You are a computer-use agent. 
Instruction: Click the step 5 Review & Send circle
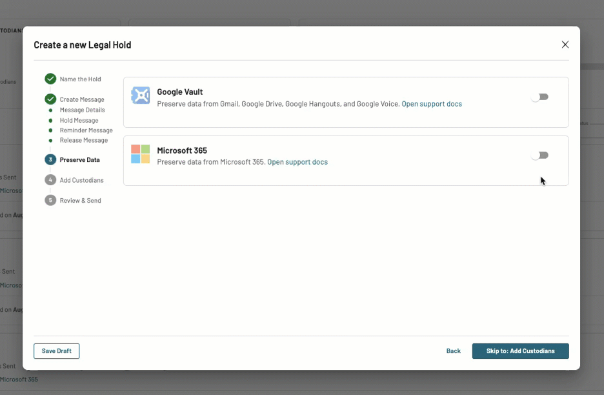50,200
